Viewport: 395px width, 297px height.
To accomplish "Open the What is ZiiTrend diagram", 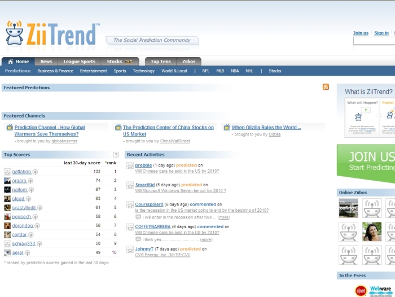I will pos(370,117).
